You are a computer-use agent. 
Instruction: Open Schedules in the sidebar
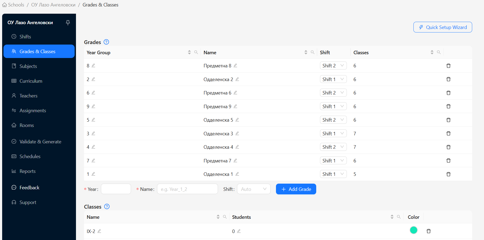pyautogui.click(x=39, y=156)
